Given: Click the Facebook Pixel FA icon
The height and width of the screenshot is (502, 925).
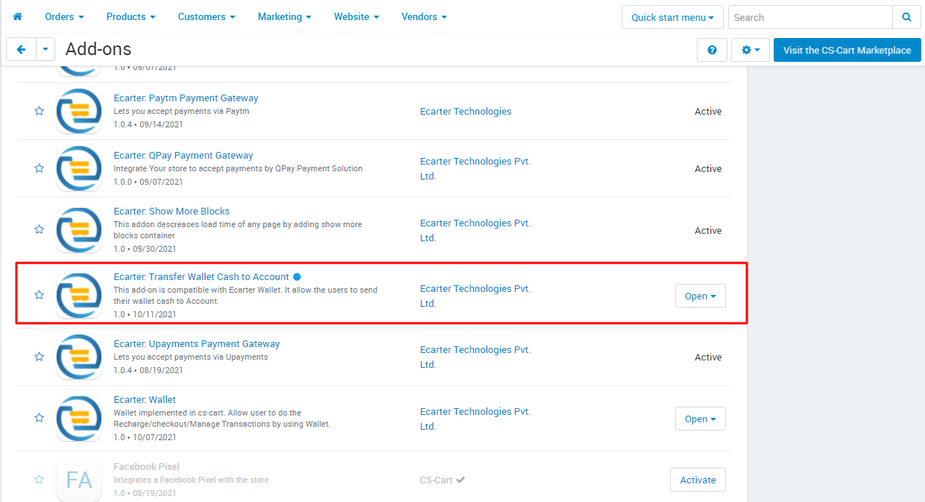Looking at the screenshot, I should 79,480.
